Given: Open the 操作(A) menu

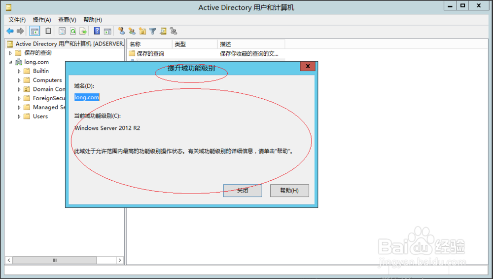Looking at the screenshot, I should pos(42,20).
